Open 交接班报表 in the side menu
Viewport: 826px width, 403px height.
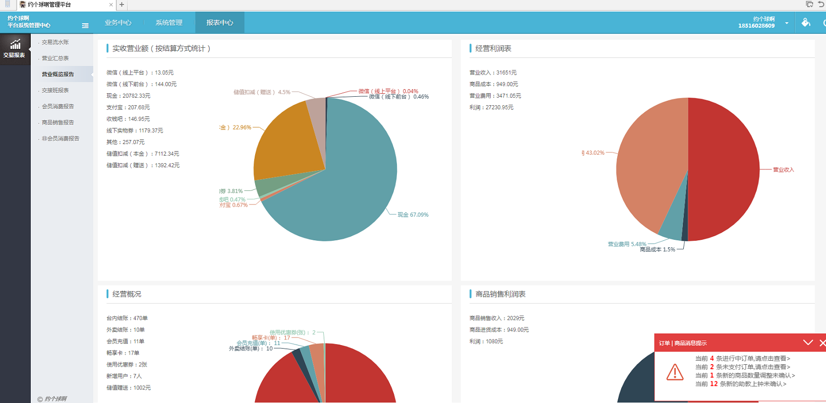tap(55, 90)
